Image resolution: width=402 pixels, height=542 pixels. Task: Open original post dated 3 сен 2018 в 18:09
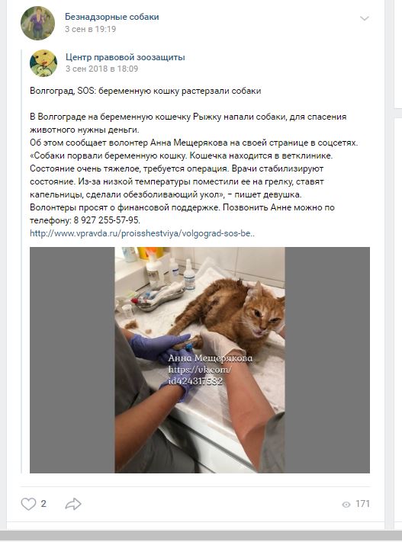[101, 69]
